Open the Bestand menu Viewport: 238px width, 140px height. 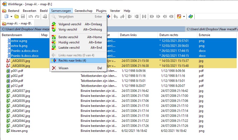click(14, 11)
